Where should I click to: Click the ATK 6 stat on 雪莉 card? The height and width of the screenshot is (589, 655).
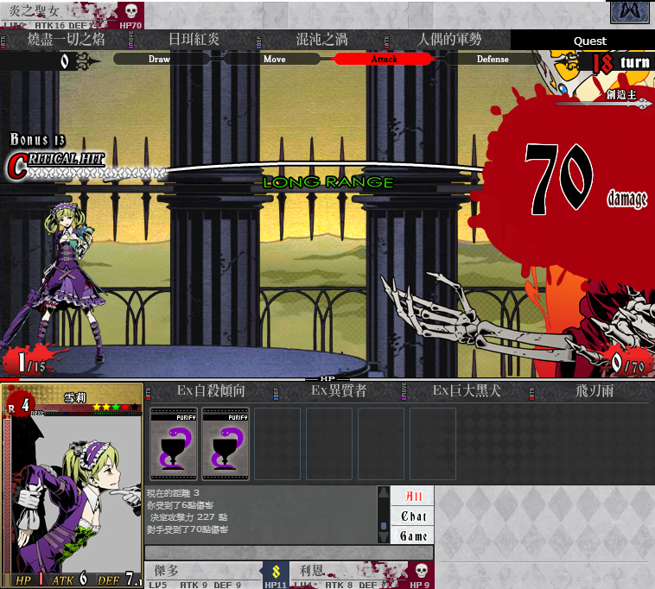click(70, 579)
